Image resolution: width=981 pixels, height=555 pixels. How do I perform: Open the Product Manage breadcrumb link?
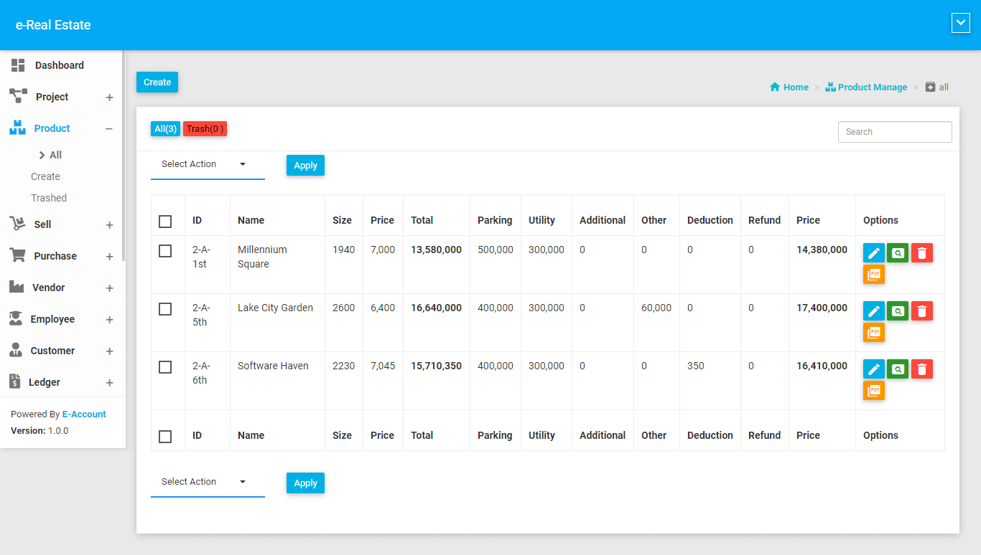[x=872, y=87]
